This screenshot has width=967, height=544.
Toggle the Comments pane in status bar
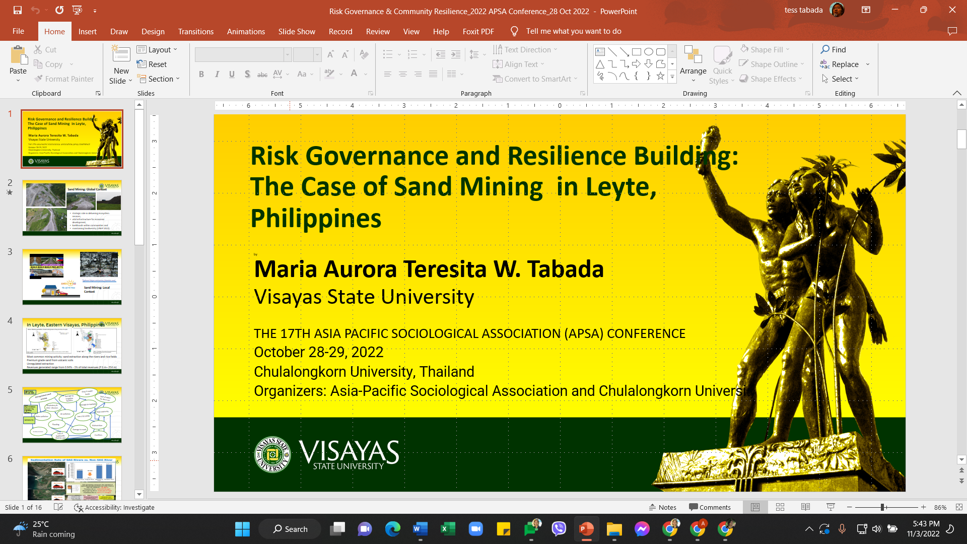coord(710,507)
